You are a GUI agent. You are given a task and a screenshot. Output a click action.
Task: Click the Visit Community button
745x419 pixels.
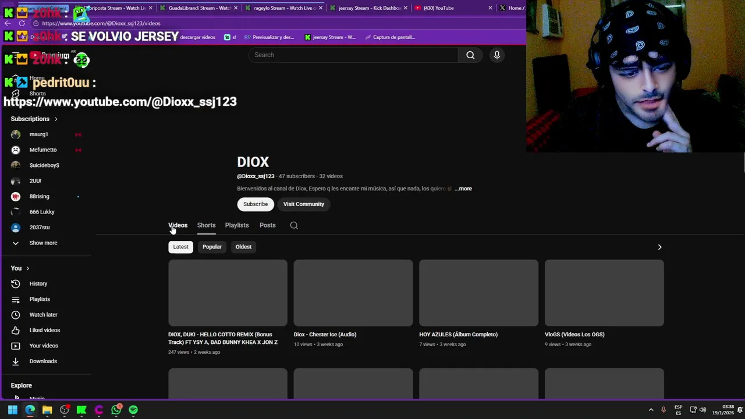pos(303,204)
